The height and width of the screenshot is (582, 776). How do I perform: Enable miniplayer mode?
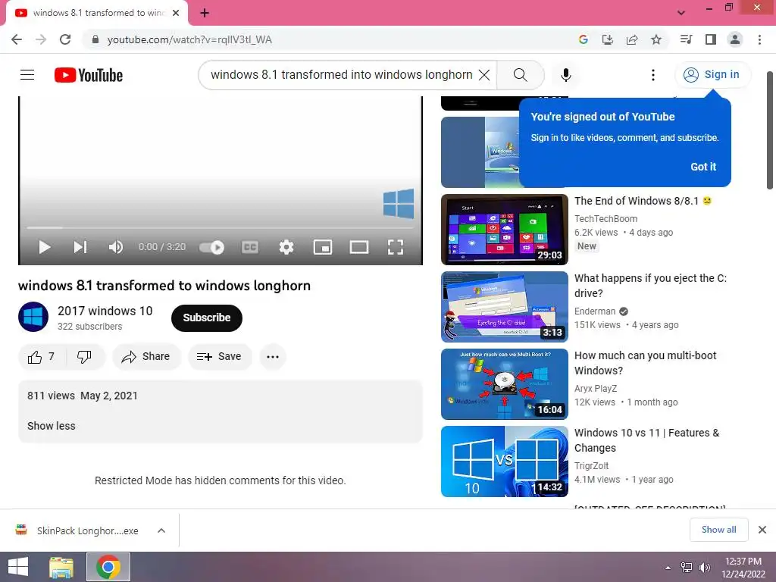click(x=323, y=247)
